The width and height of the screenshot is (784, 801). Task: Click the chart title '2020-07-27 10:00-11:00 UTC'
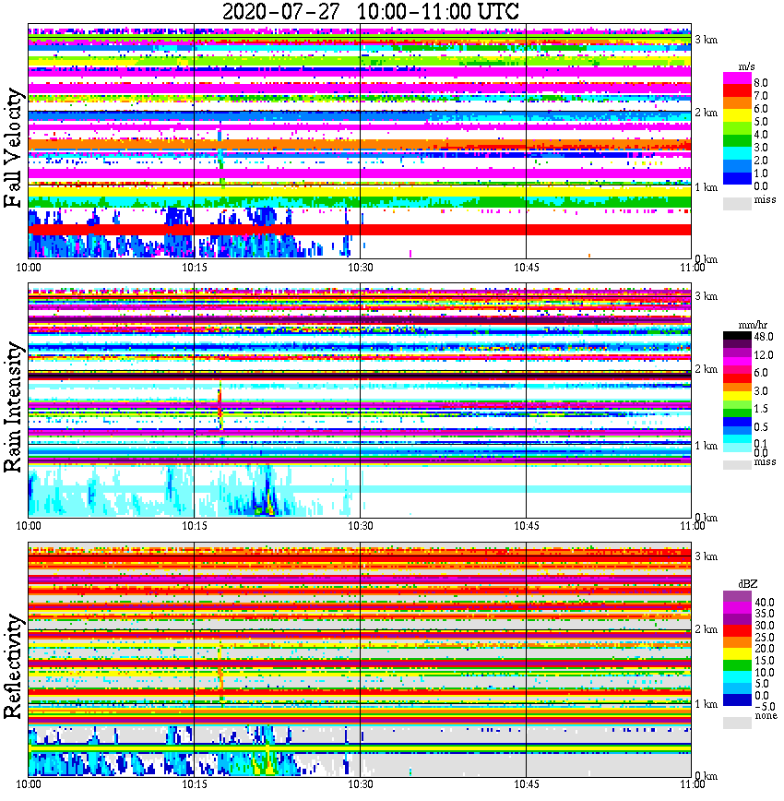[371, 11]
